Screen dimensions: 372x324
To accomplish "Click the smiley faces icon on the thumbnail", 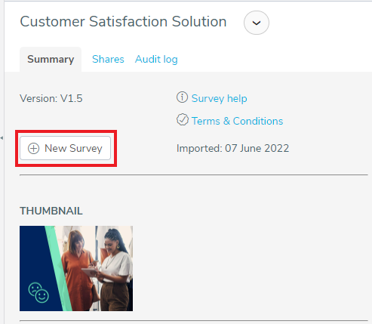I will [38, 292].
